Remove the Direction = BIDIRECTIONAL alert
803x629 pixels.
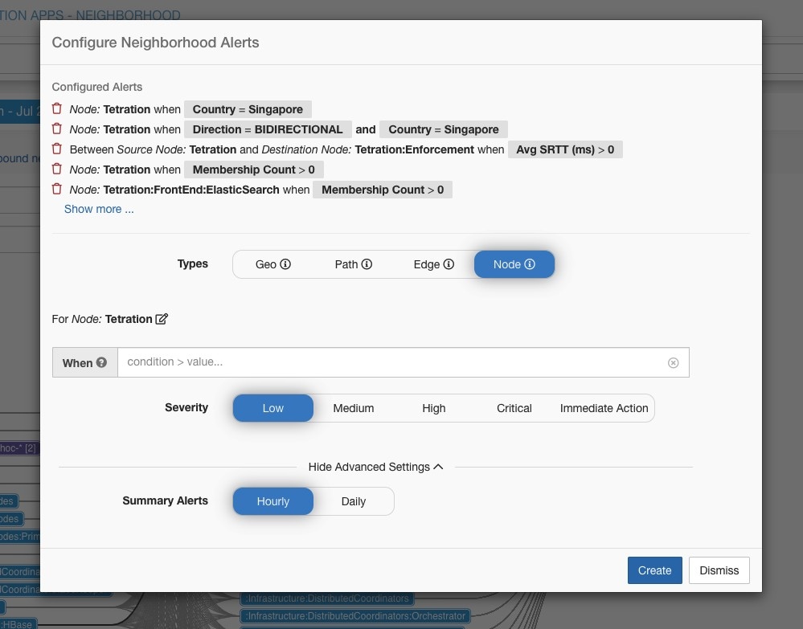[55, 129]
